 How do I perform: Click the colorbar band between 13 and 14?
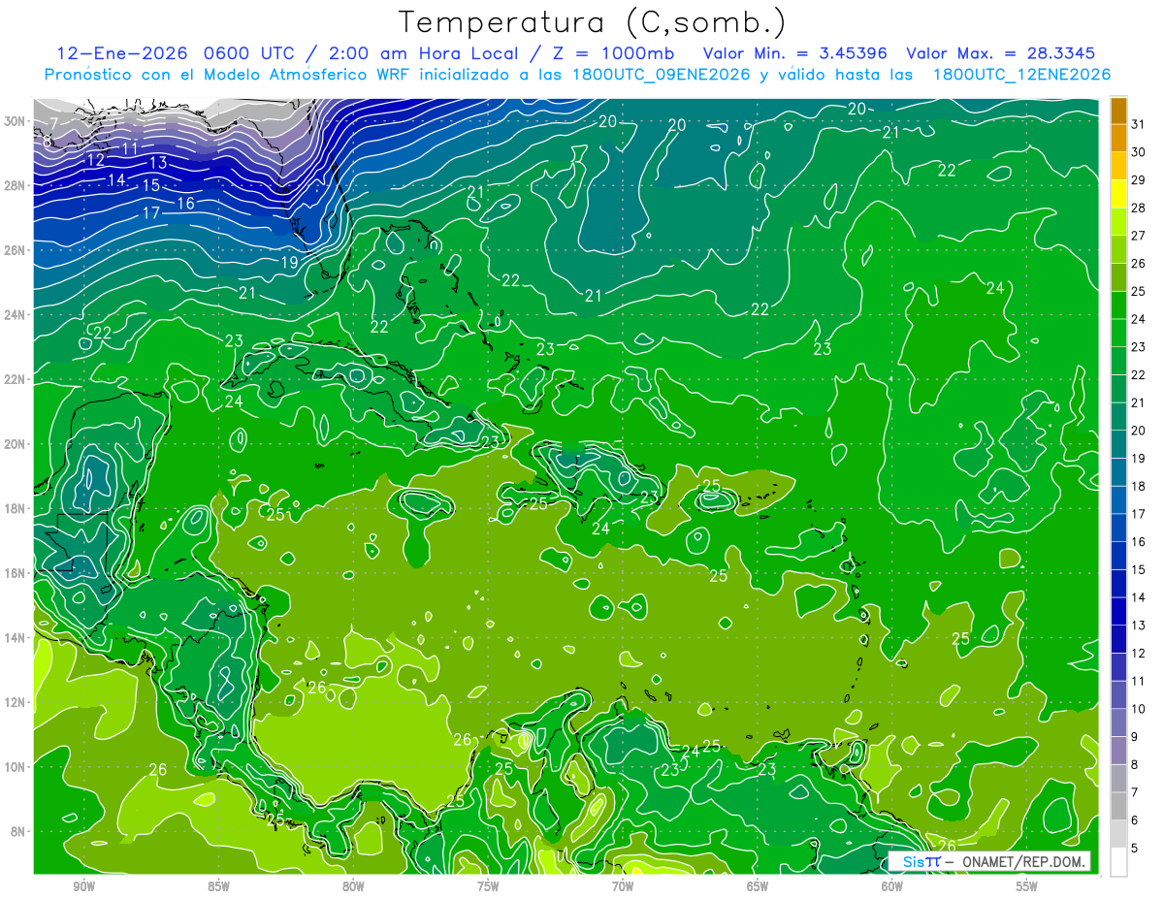tap(1118, 611)
